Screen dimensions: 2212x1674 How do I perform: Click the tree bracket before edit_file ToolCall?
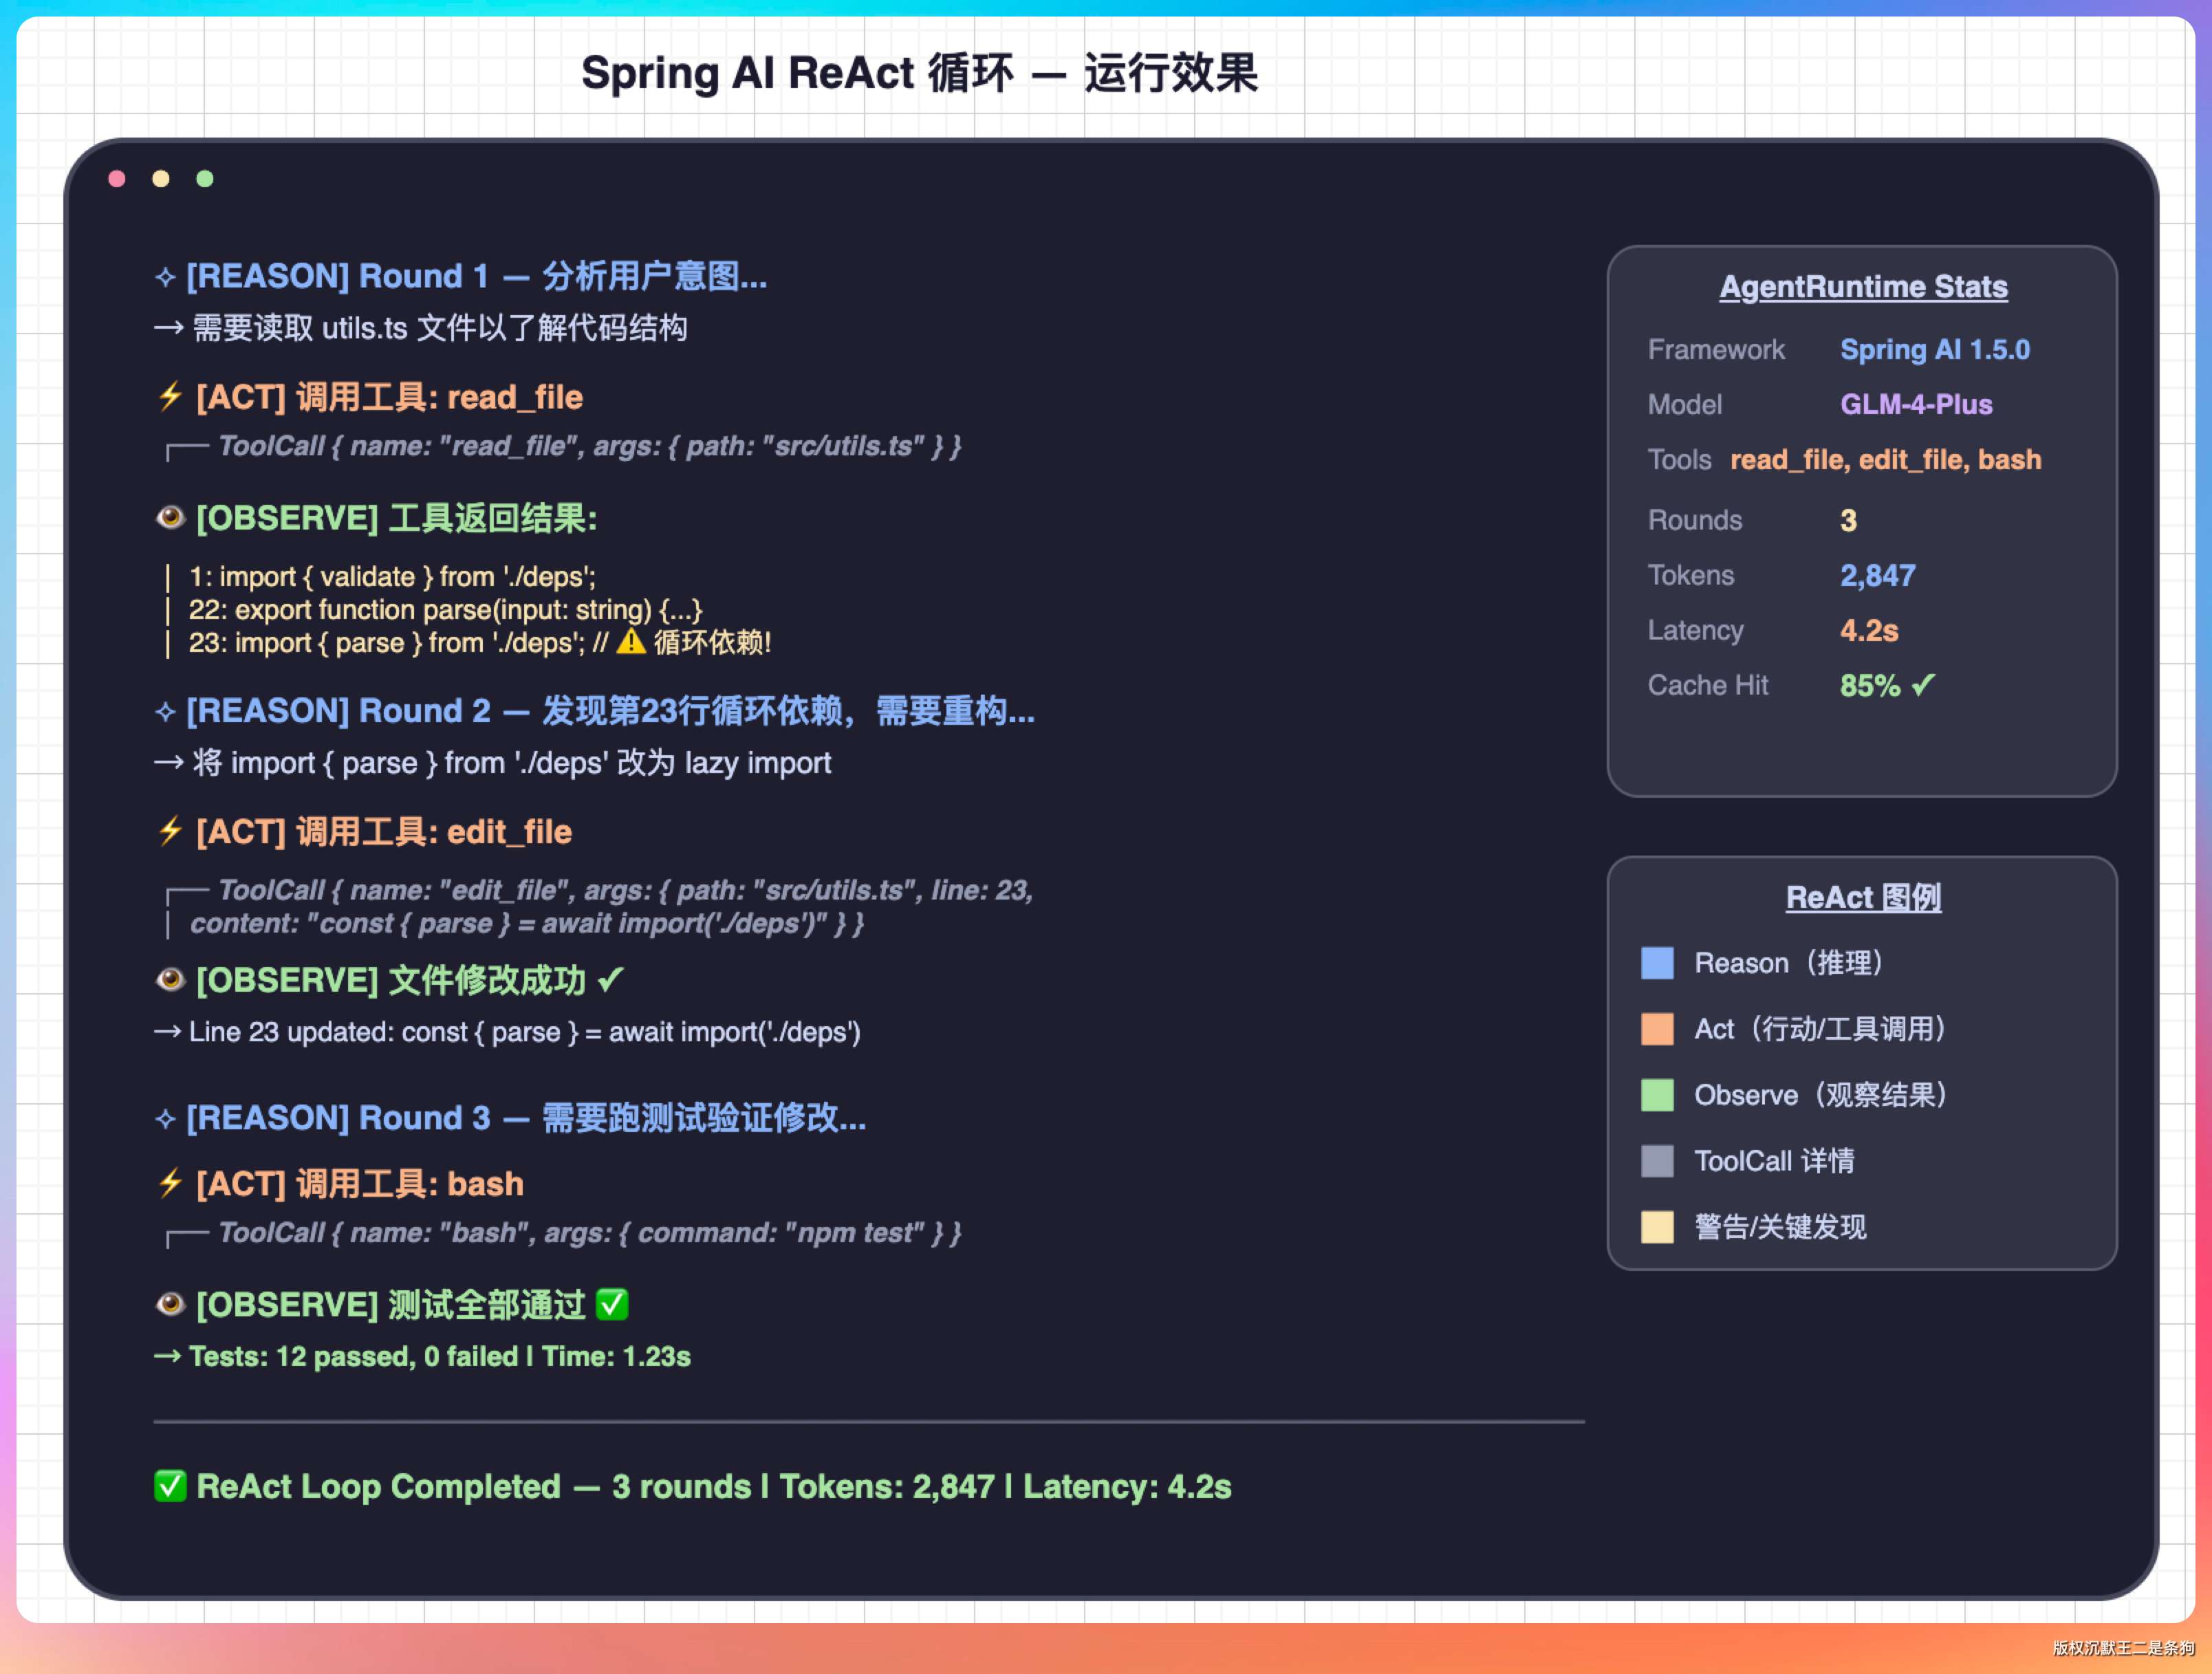point(186,893)
